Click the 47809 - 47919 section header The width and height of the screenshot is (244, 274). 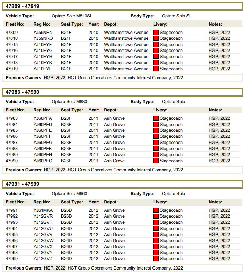tap(22, 6)
